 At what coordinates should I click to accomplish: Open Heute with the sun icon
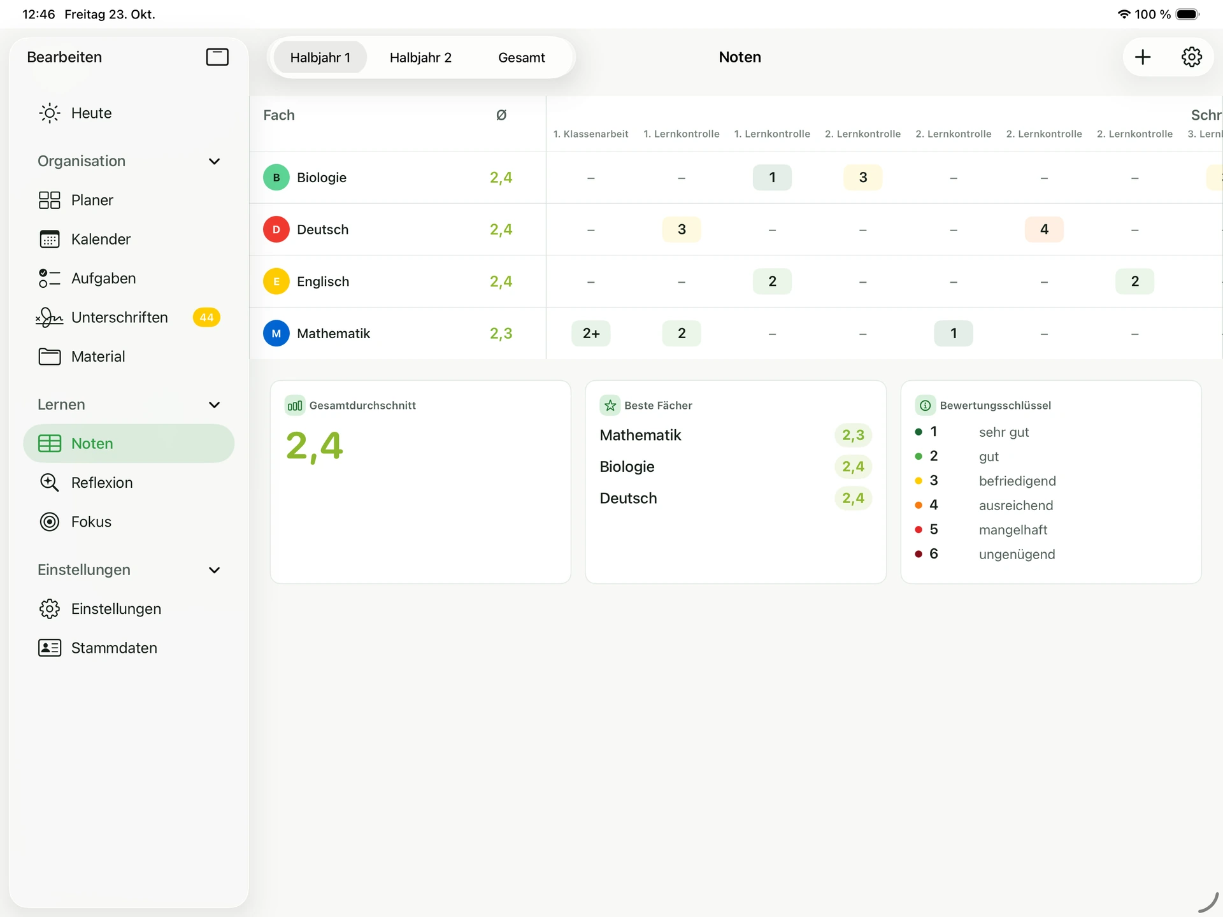pos(50,113)
